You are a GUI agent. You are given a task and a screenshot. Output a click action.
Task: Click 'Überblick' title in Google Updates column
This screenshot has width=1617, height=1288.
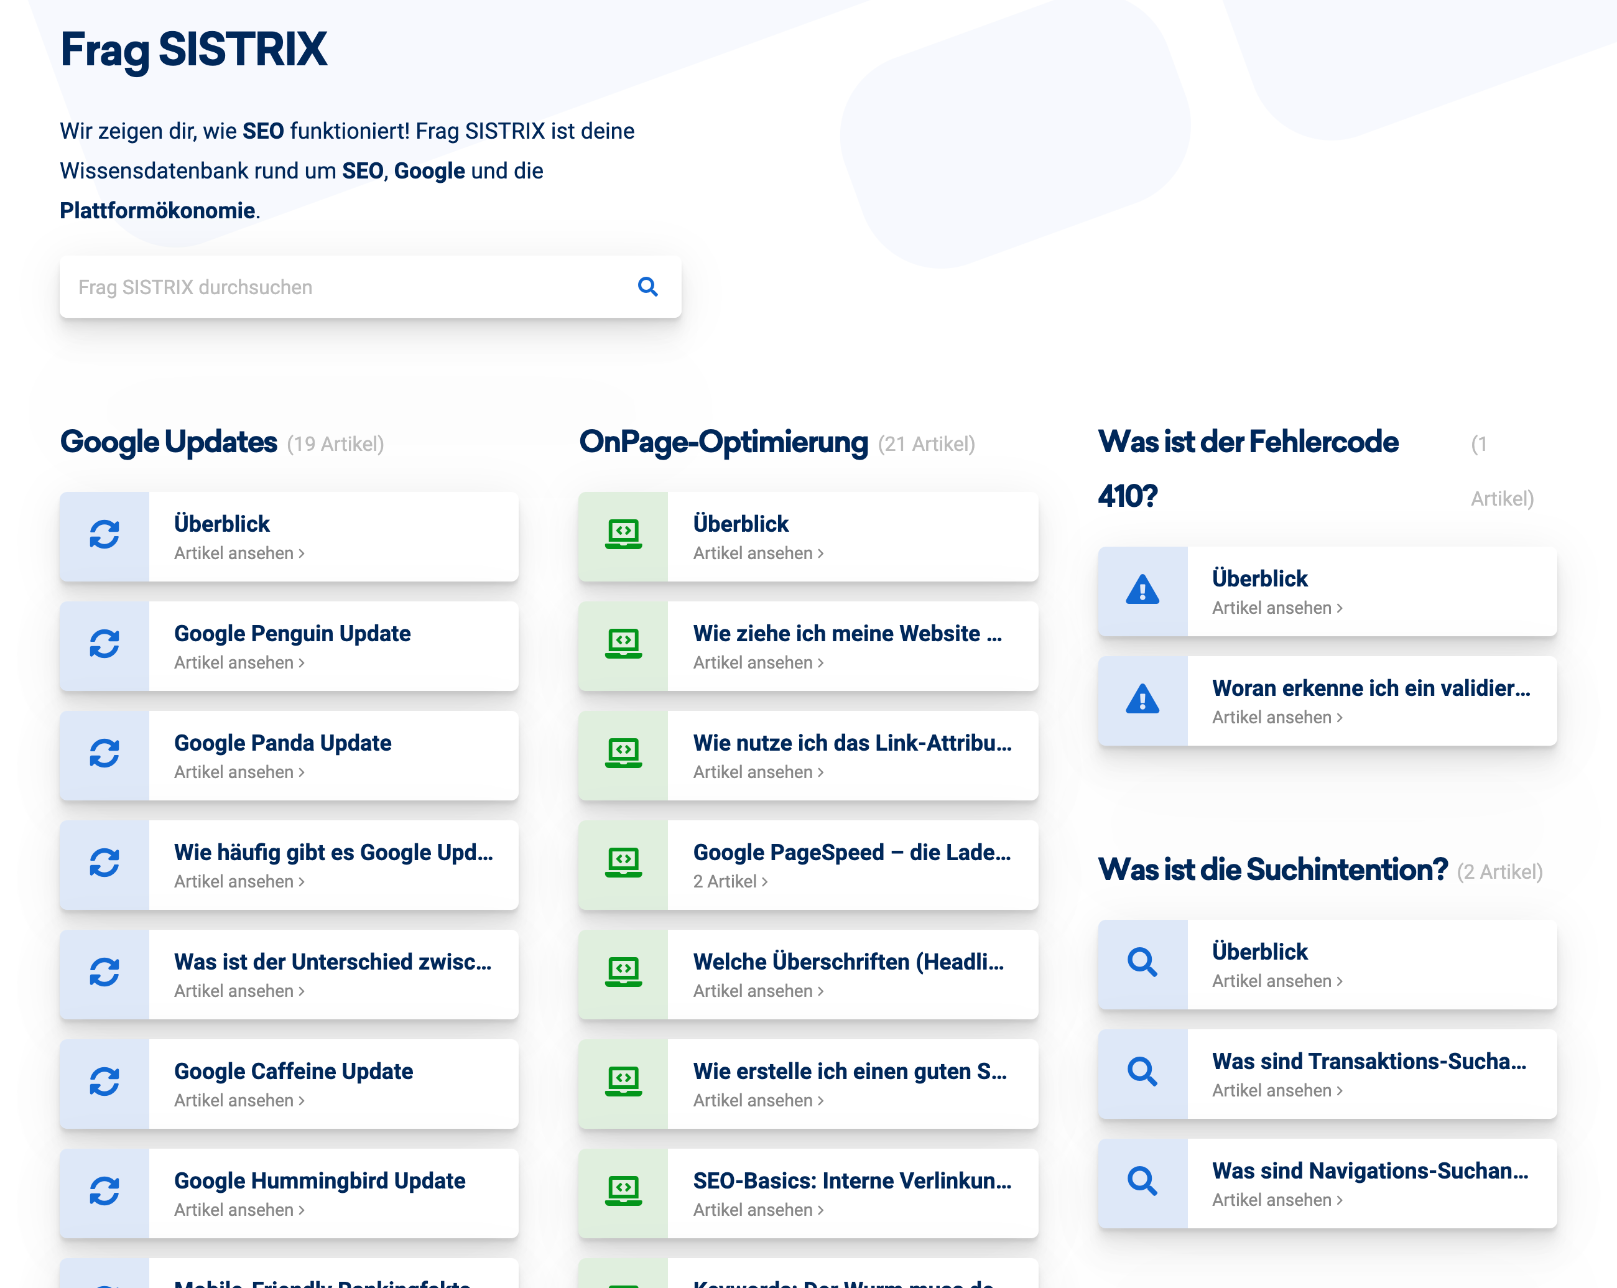[x=221, y=524]
